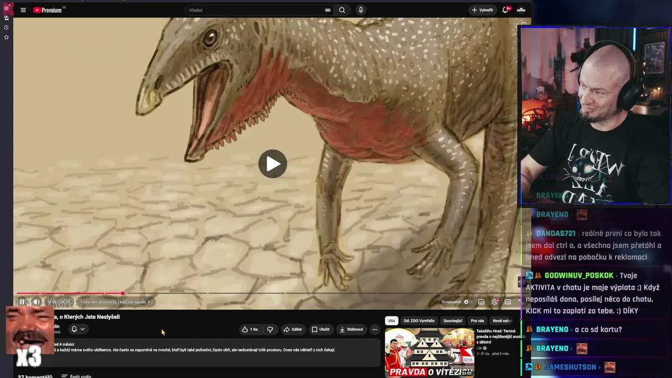Open the on-screen keyboard in search box
The height and width of the screenshot is (378, 672).
(328, 10)
